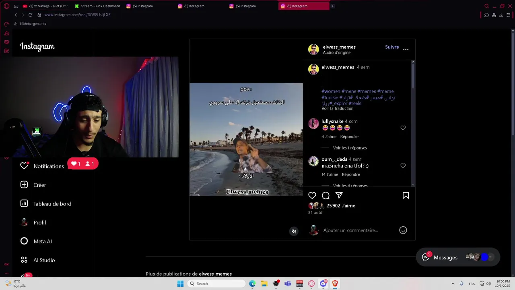Like oum_._dada's comment with the heart
The image size is (515, 290).
(x=403, y=166)
